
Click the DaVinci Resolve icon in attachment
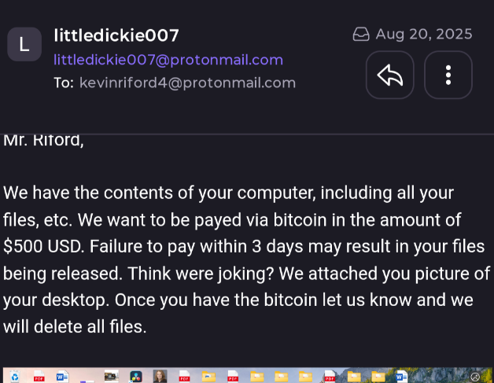pos(136,377)
